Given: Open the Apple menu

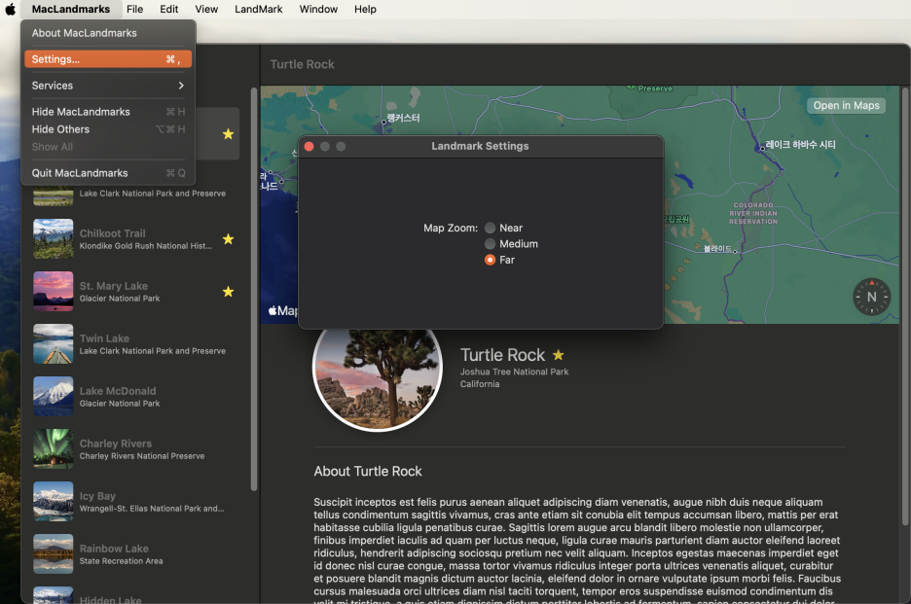Looking at the screenshot, I should pos(11,10).
